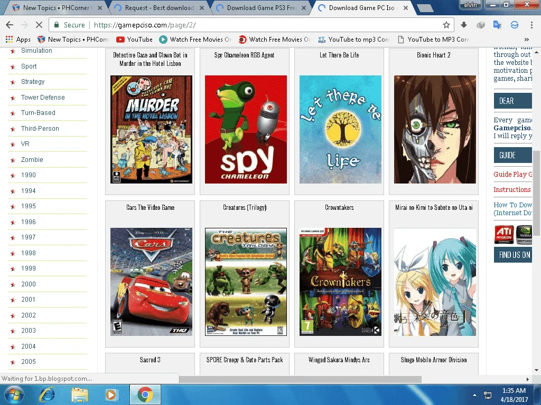
Task: Open Windows Explorer folder from the taskbar
Action: coord(80,394)
